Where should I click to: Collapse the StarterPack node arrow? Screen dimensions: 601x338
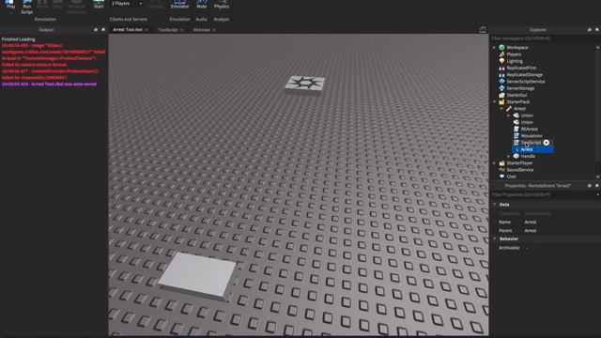tap(495, 102)
